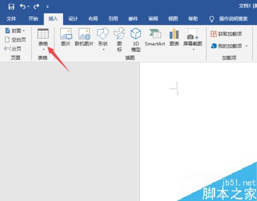
Task: Open 获取加载项 get add-ins
Action: pos(226,34)
